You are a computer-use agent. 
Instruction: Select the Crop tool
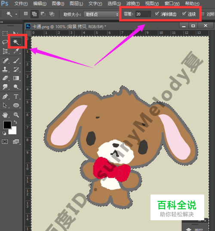click(x=5, y=51)
